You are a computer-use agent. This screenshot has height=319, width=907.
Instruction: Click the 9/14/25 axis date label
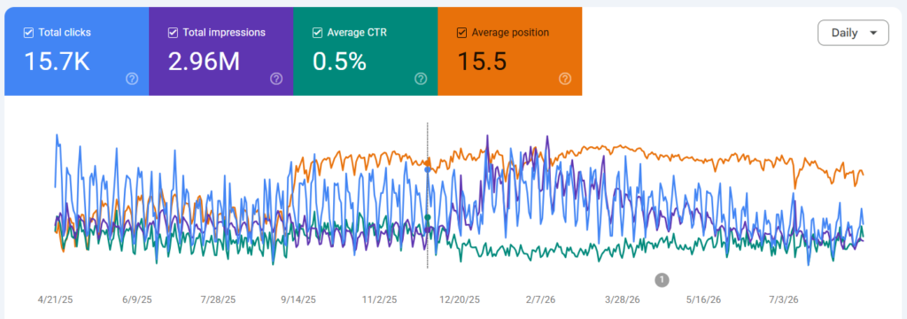tap(298, 300)
